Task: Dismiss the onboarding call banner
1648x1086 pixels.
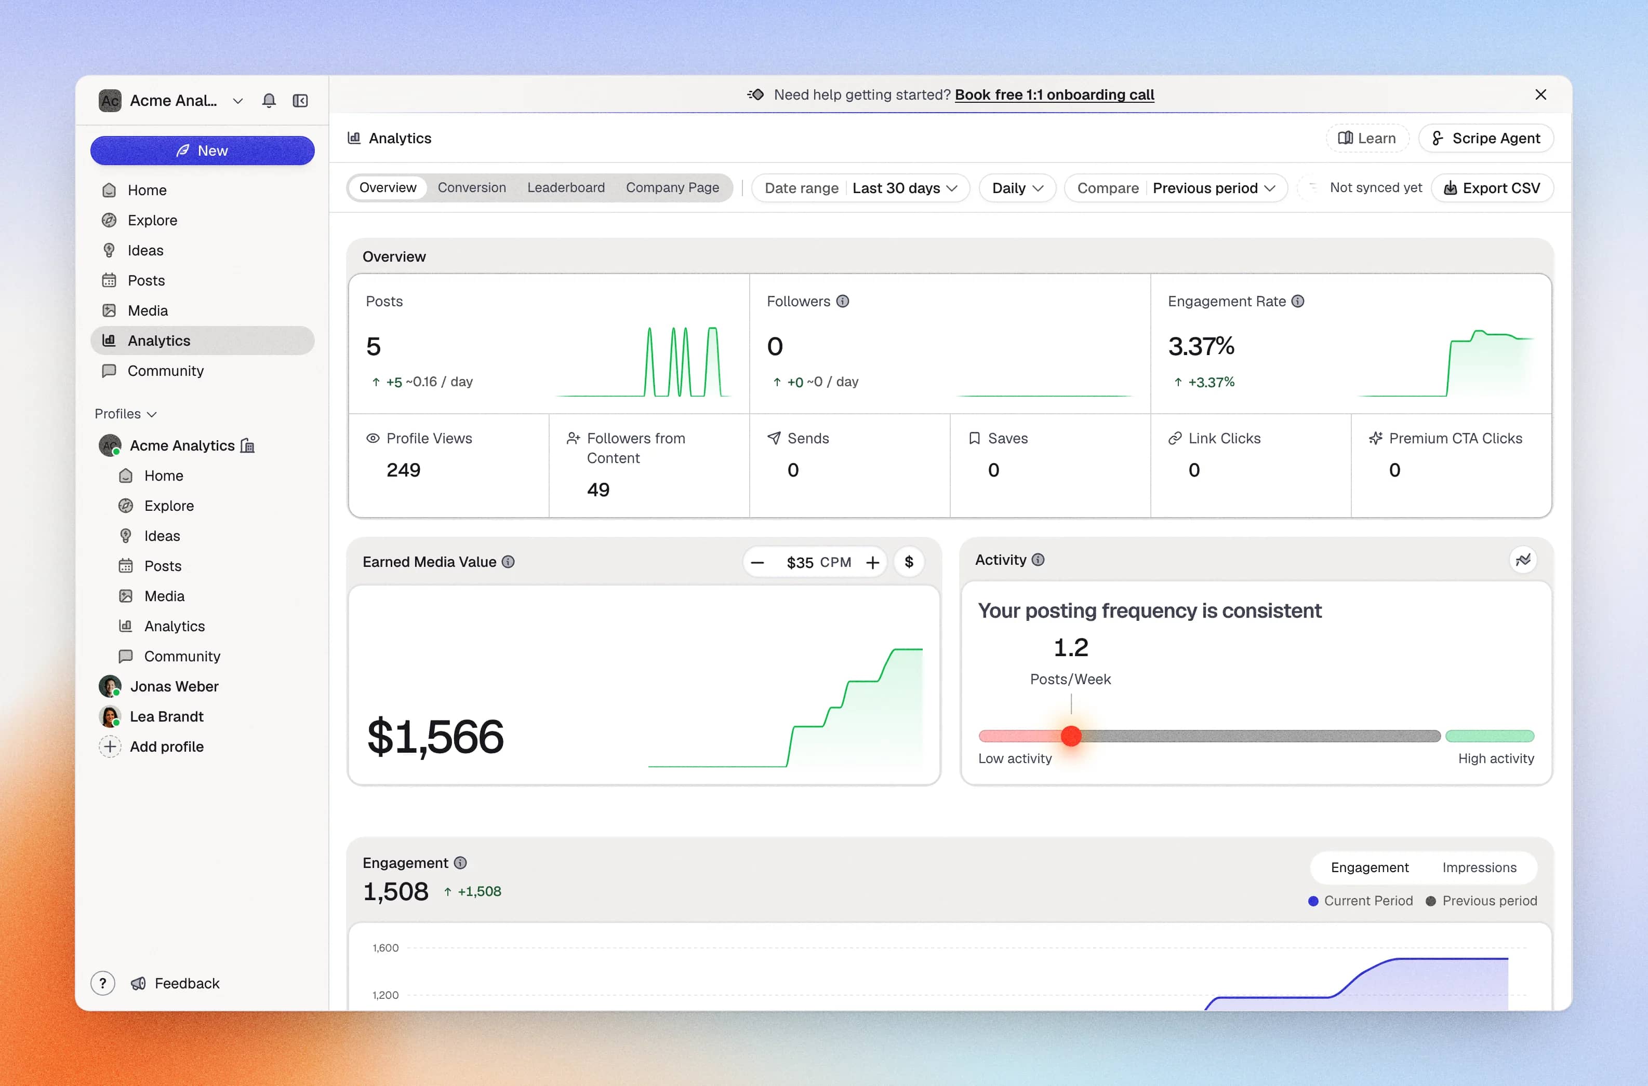Action: click(x=1540, y=94)
